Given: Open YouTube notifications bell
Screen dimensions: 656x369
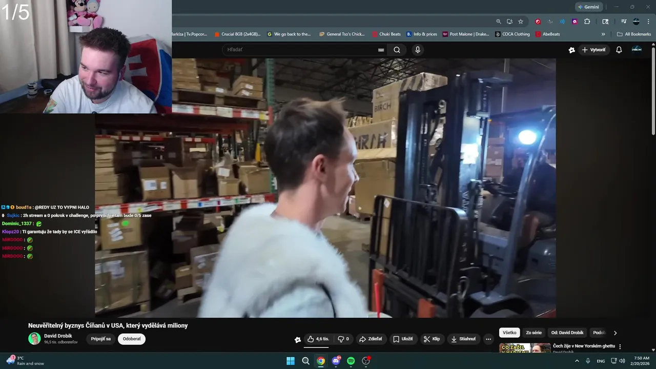Looking at the screenshot, I should point(619,50).
